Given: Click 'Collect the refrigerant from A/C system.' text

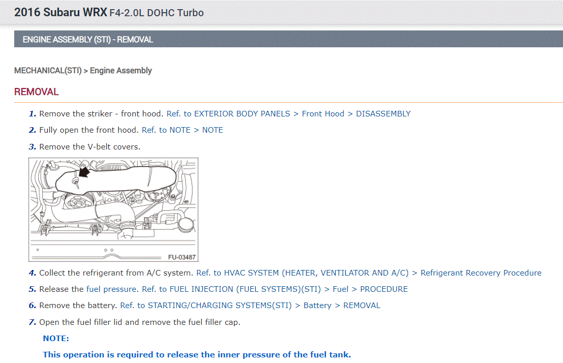Looking at the screenshot, I should pyautogui.click(x=116, y=273).
